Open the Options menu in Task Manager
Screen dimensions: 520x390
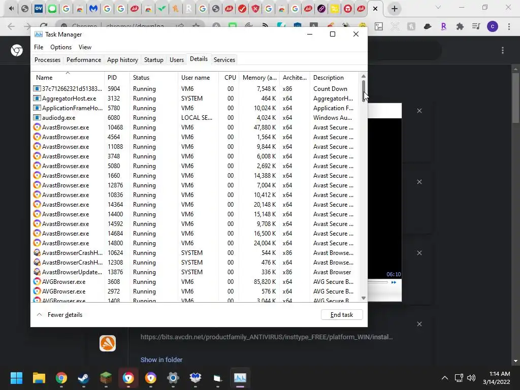click(61, 47)
